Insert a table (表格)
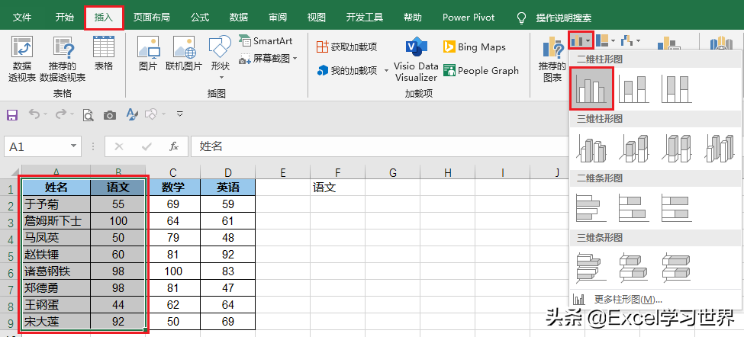This screenshot has height=337, width=744. [104, 53]
